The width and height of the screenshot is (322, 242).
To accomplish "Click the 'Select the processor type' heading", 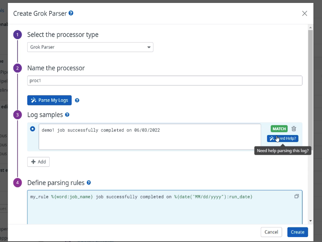I will (x=63, y=35).
